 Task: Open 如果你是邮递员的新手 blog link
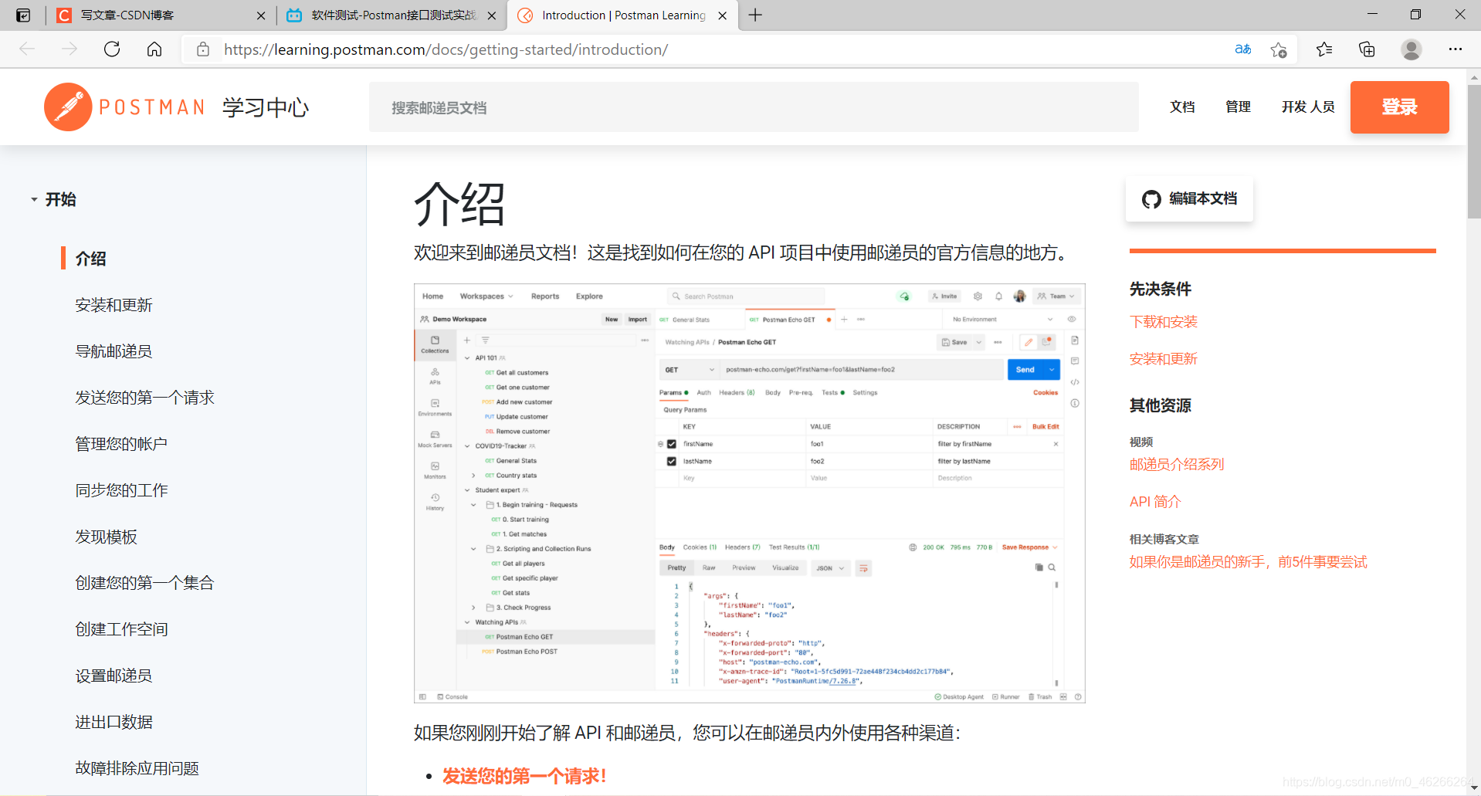coord(1248,562)
